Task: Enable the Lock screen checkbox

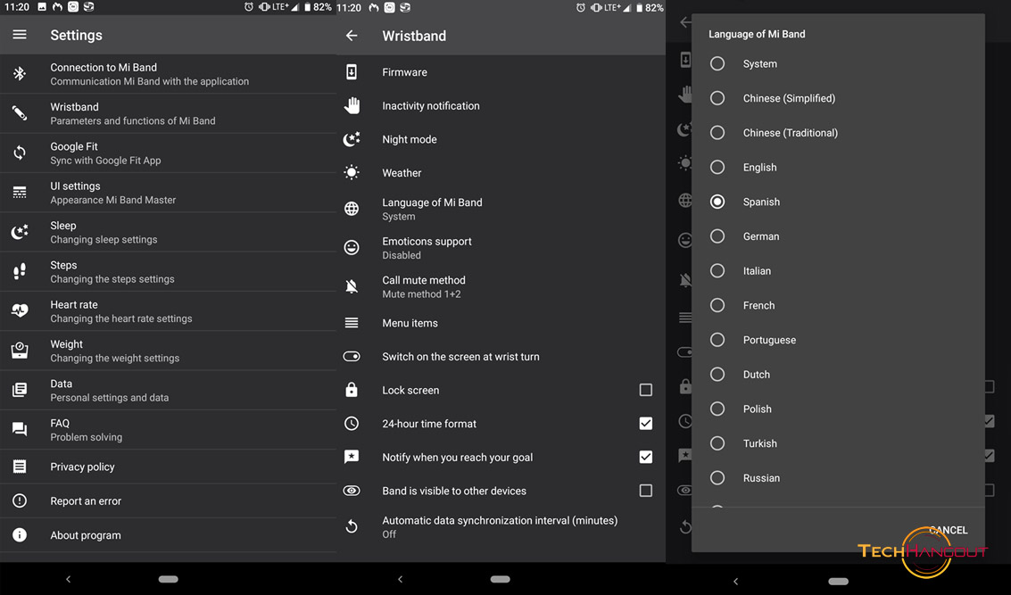Action: [645, 389]
